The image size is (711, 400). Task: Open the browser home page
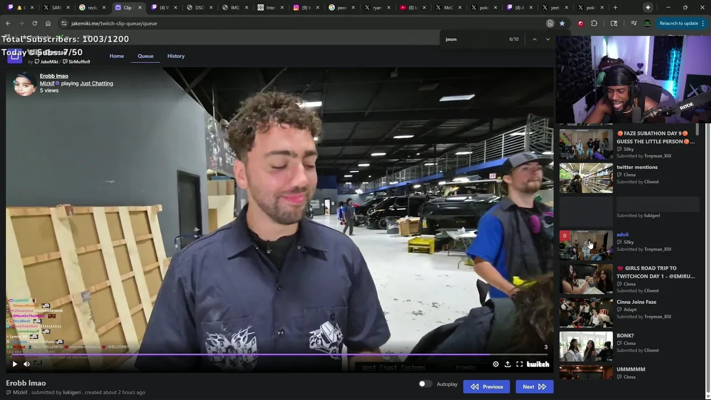click(48, 23)
